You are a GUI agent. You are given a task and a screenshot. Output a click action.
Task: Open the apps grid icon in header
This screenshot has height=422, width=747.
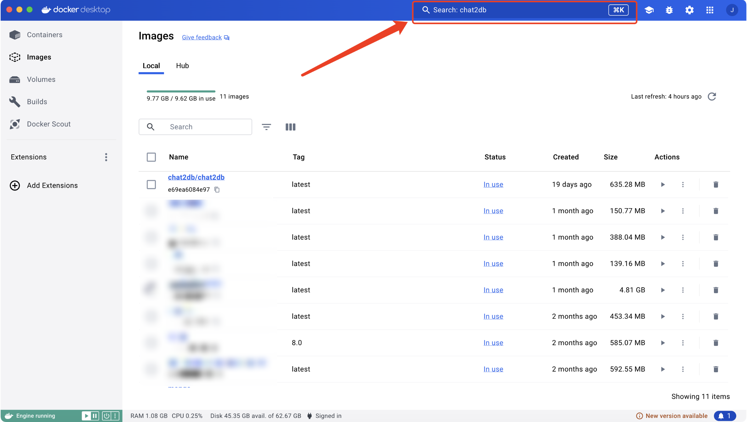tap(710, 10)
